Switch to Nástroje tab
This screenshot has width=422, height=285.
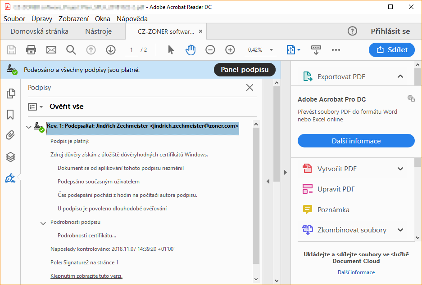pos(99,31)
